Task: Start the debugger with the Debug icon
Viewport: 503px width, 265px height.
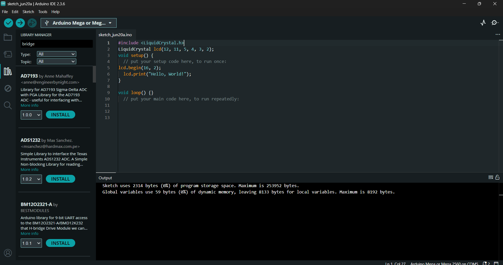Action: tap(32, 23)
